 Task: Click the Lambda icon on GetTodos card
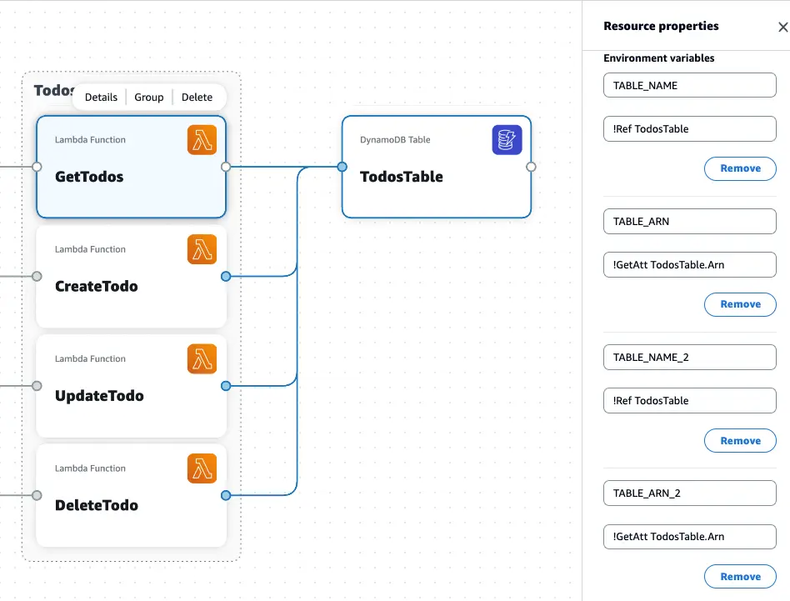202,140
